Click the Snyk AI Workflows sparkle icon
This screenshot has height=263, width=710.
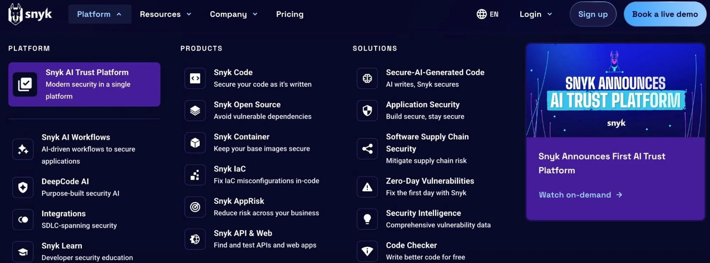click(x=23, y=149)
